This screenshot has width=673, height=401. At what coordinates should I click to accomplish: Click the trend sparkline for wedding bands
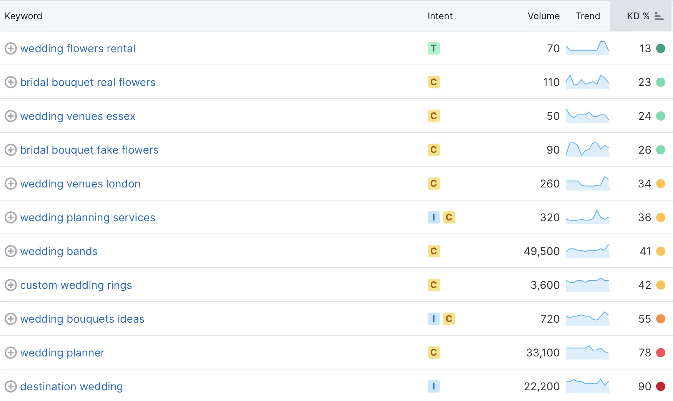pos(588,251)
